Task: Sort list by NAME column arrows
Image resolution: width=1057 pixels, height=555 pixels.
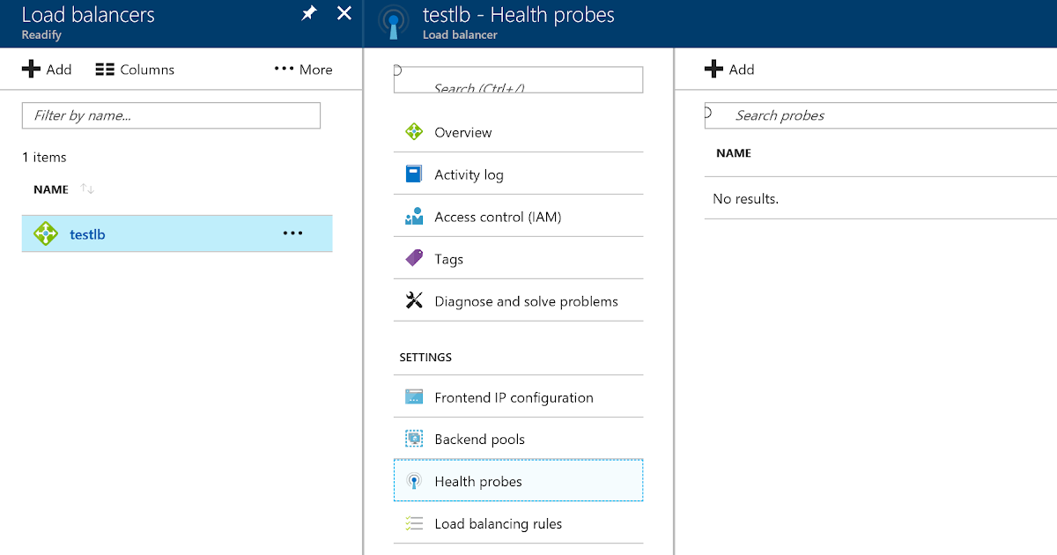Action: (87, 189)
